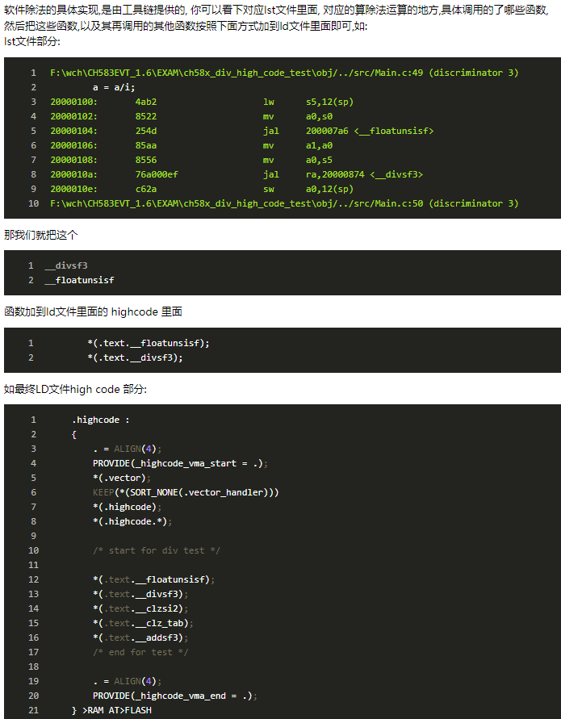Click the "*(.vector);" line
Screen dimensions: 561x719
click(121, 478)
